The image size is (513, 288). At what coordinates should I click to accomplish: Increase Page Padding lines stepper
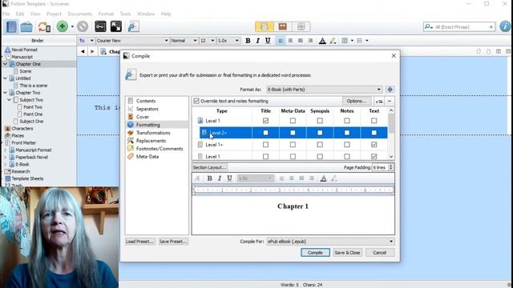click(x=390, y=166)
